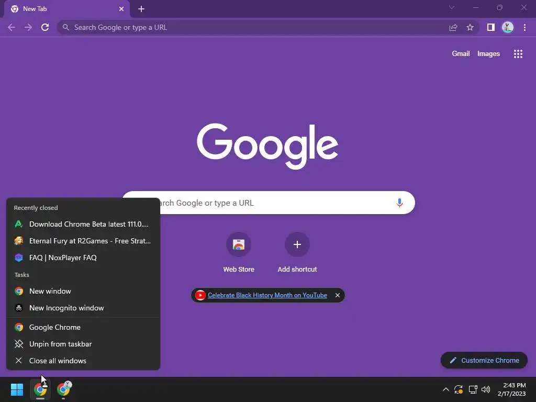
Task: Open the network tray icon
Action: [x=473, y=389]
